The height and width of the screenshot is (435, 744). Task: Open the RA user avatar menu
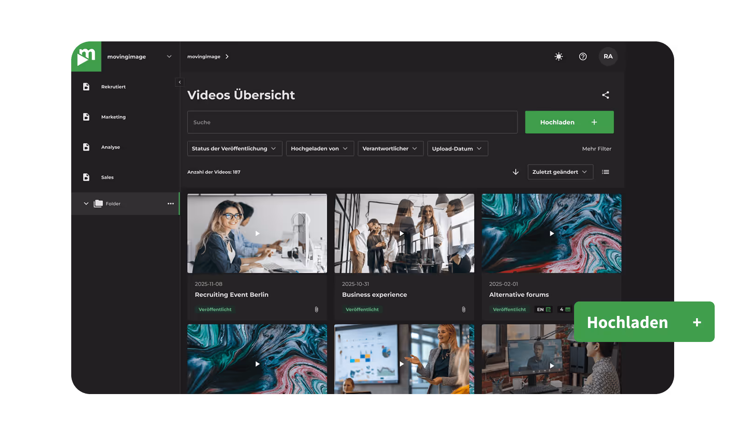click(608, 56)
